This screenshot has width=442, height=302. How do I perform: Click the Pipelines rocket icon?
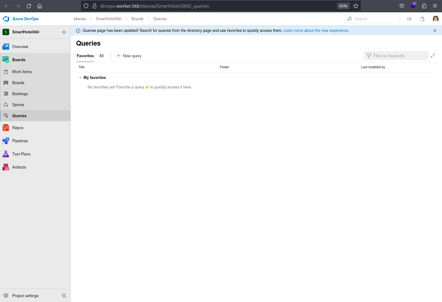pyautogui.click(x=6, y=141)
